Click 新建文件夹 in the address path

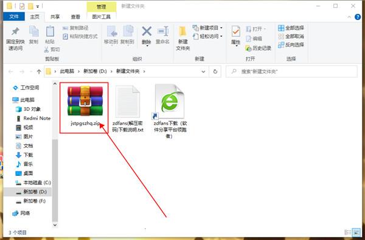[x=128, y=72]
